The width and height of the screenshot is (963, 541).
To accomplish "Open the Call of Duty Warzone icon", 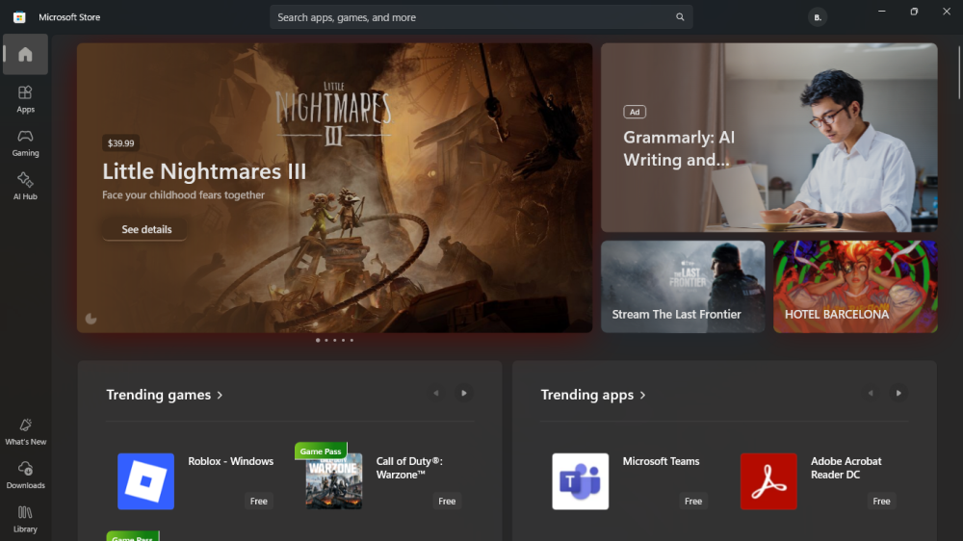I will pyautogui.click(x=334, y=481).
